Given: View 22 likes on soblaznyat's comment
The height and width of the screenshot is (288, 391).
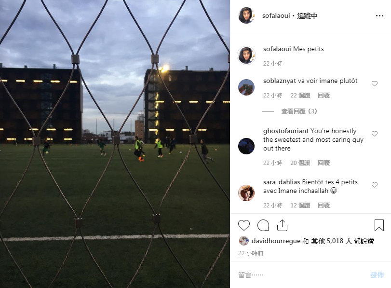Looking at the screenshot, I should (300, 96).
